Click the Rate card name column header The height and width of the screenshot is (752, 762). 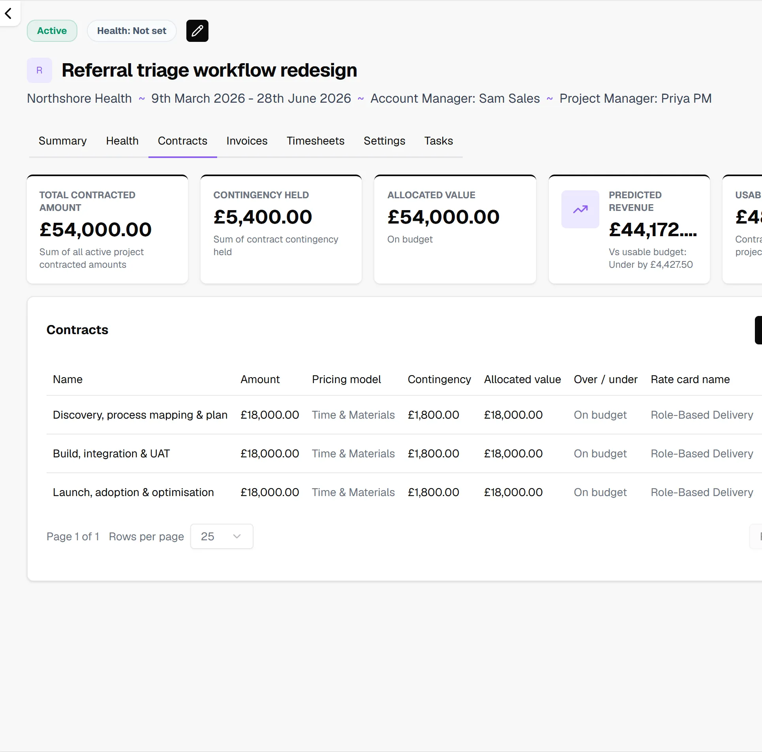pos(690,380)
